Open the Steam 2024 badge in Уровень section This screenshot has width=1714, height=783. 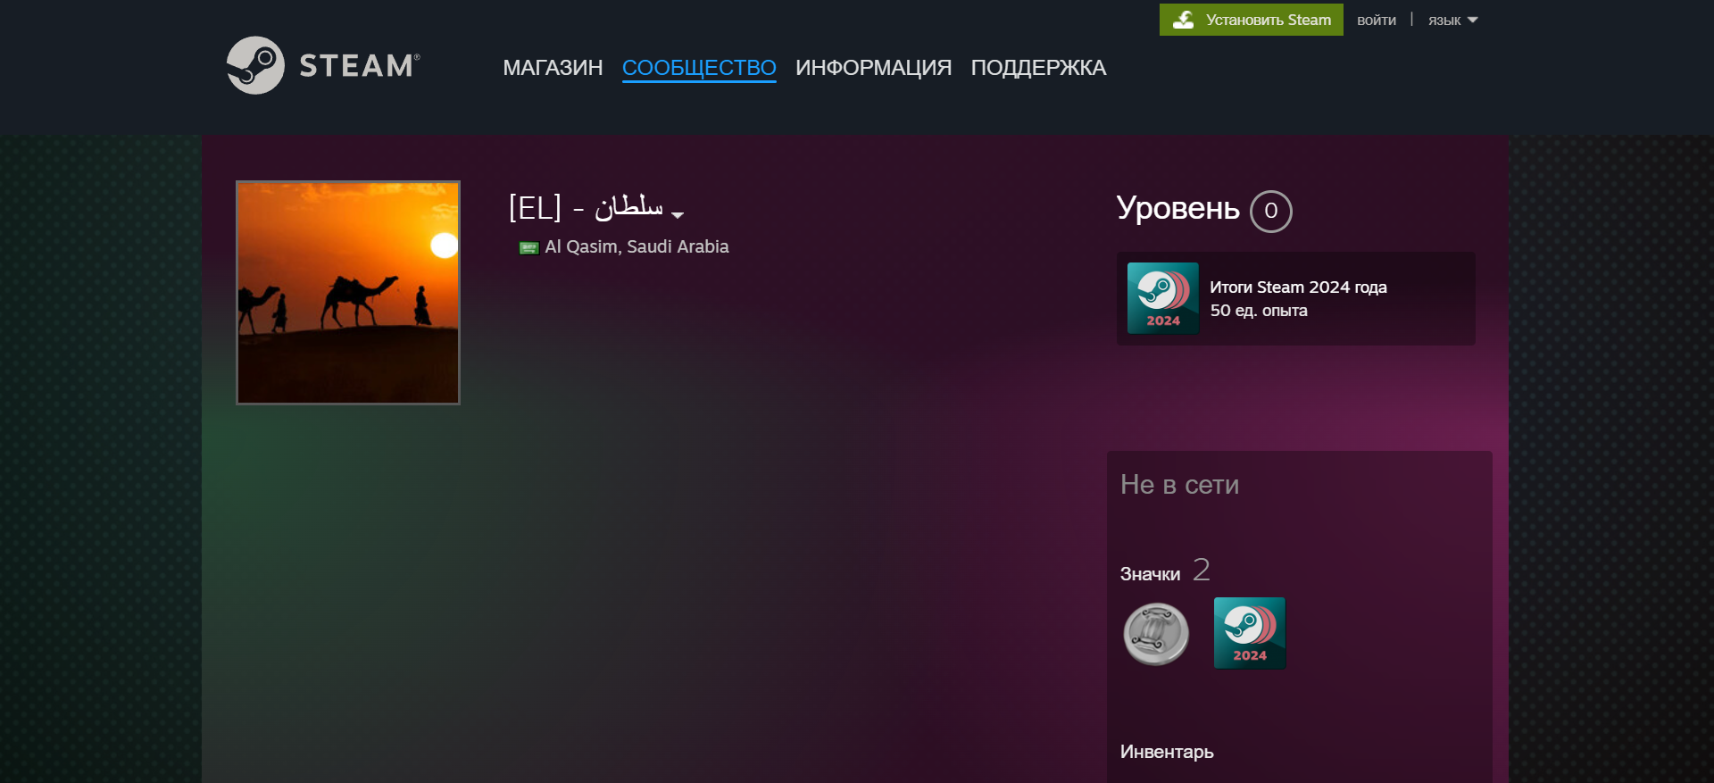point(1162,298)
